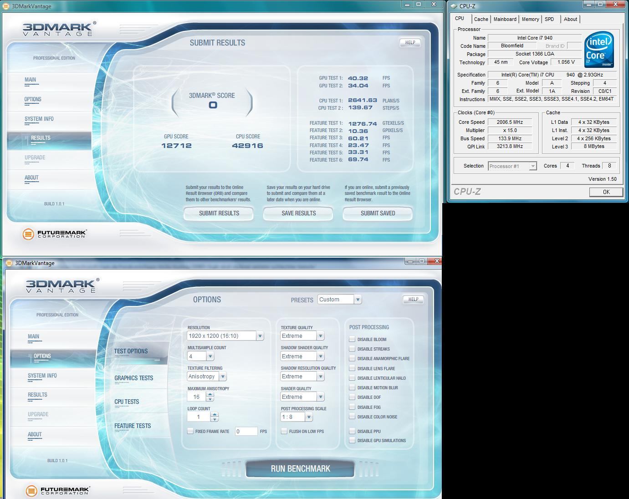Click the 3DMark Vantage logo in options window
The image size is (629, 499).
(61, 285)
